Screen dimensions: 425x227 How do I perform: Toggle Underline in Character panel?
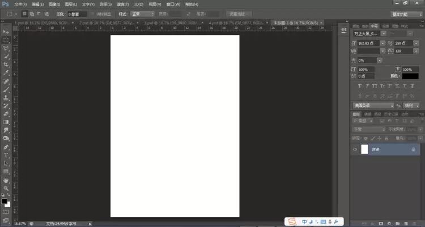point(405,86)
